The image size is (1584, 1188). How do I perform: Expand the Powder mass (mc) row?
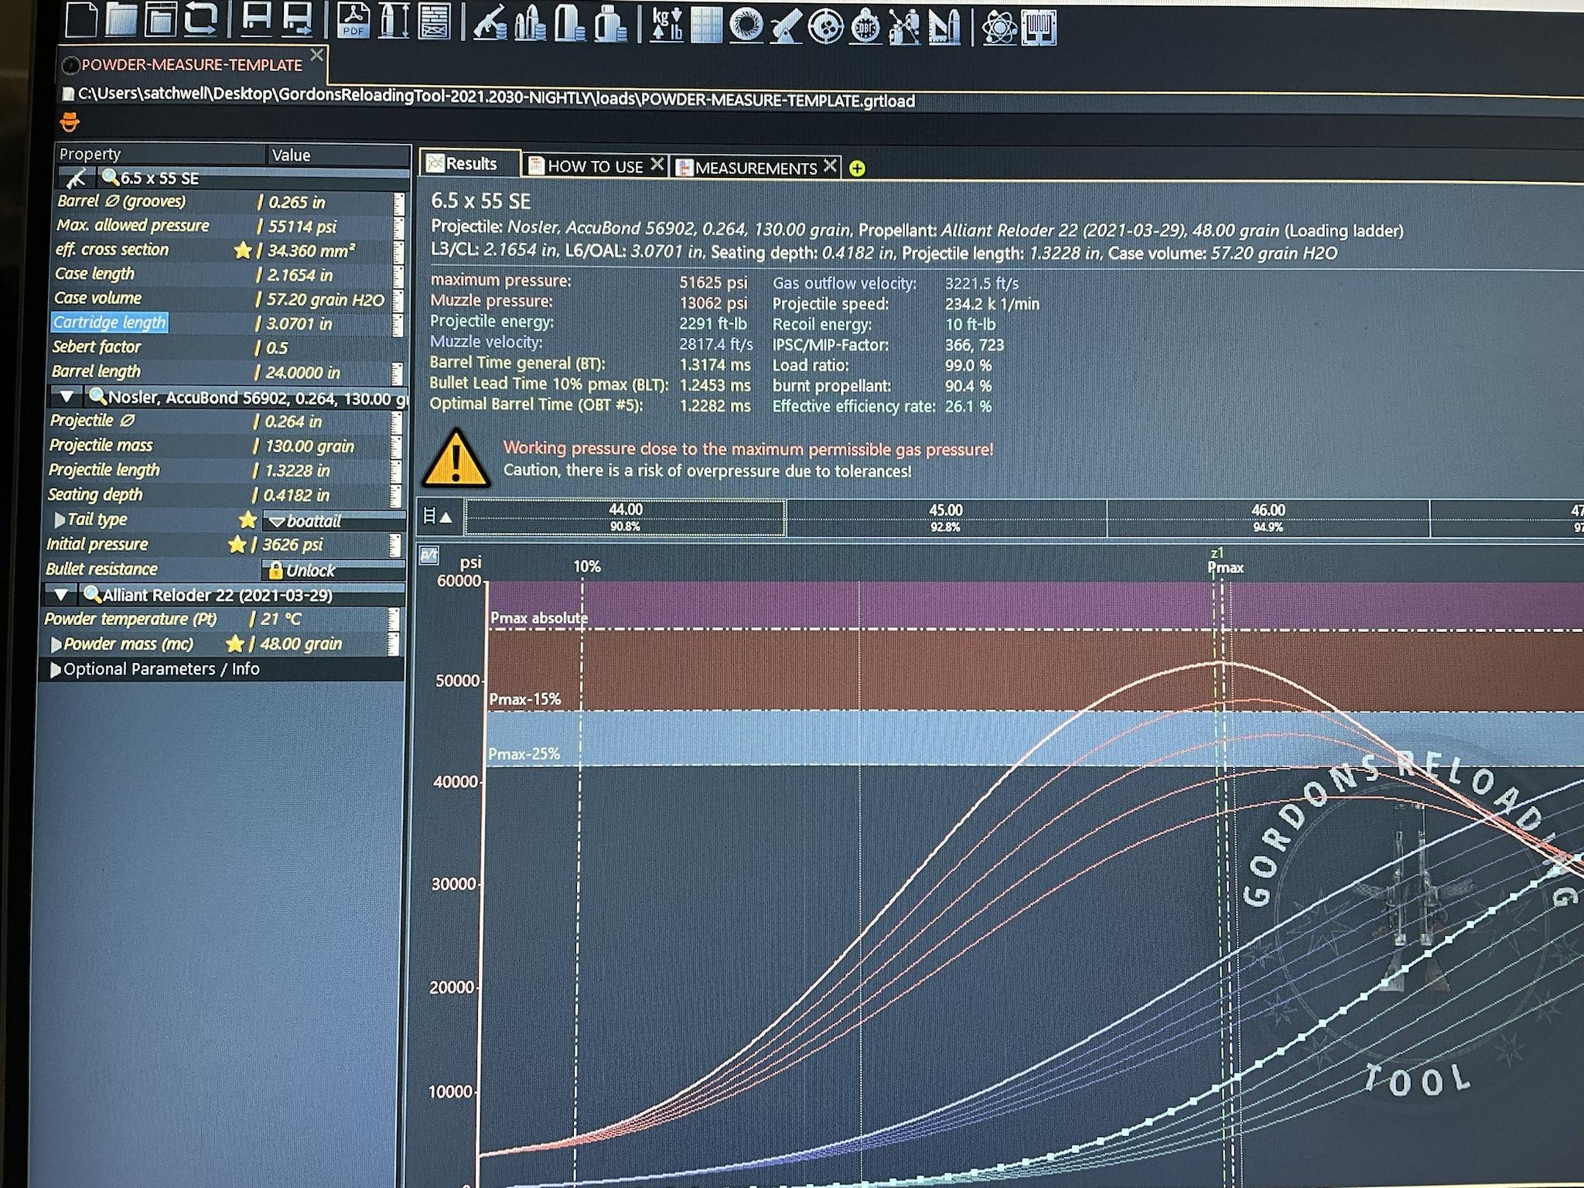click(x=56, y=644)
